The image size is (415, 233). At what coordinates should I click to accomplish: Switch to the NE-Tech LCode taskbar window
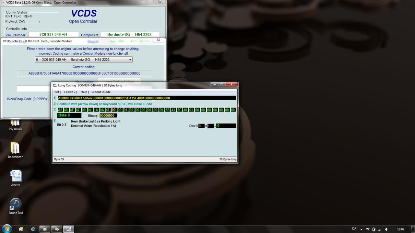[68, 229]
